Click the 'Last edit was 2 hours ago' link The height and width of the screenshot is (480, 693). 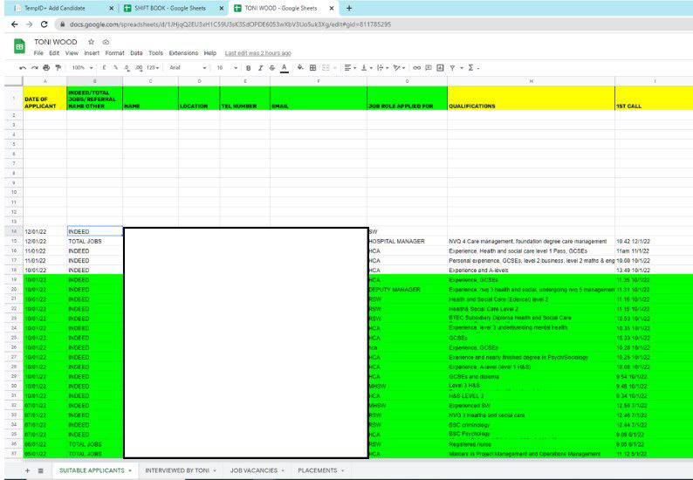coord(257,52)
